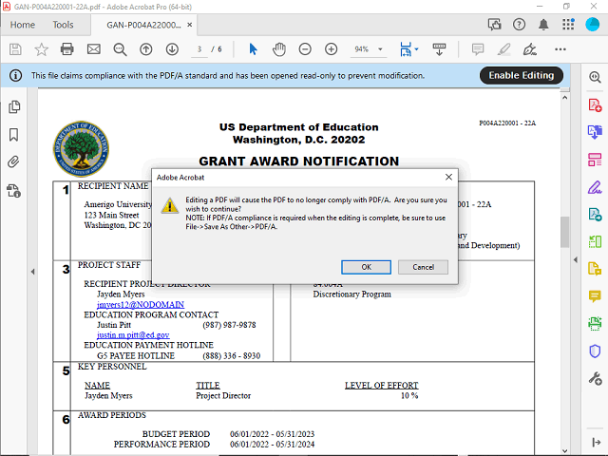Open the jmyers12@NODOMAIN email link
Screen dimensions: 608x456
click(x=141, y=305)
